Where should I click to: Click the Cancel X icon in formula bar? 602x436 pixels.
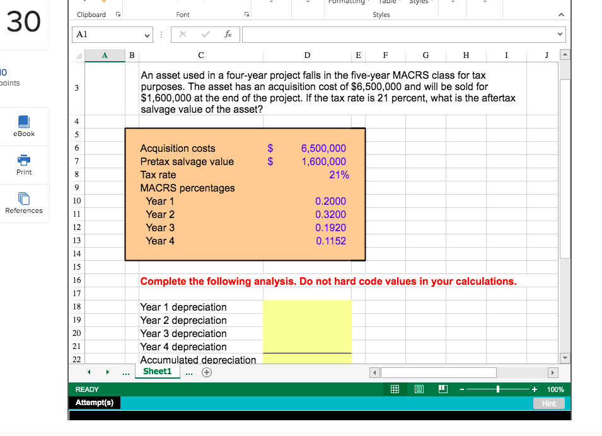click(183, 35)
